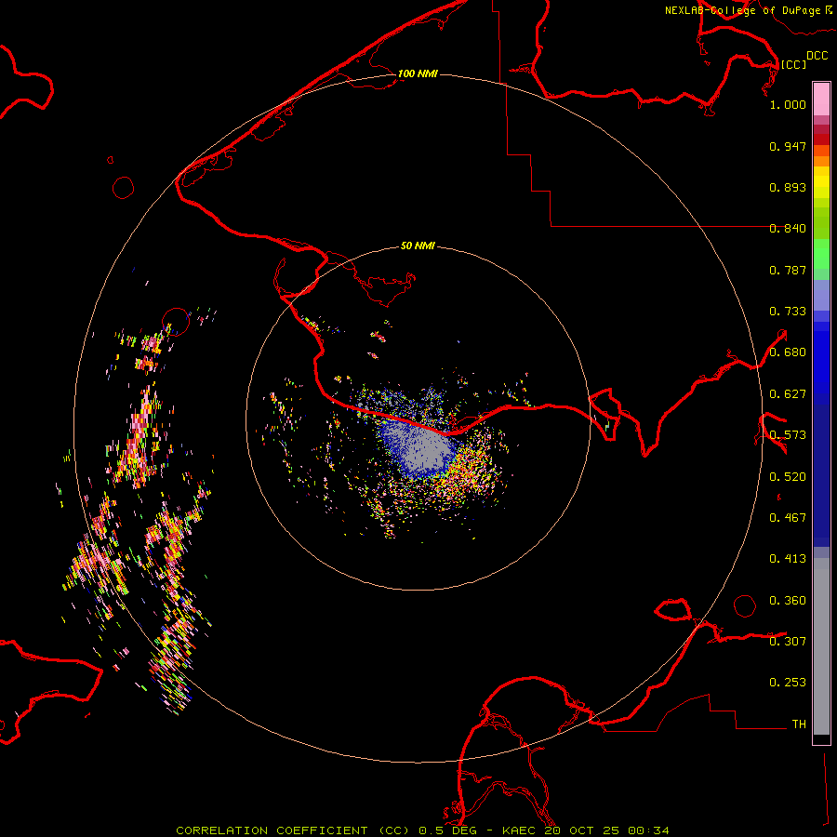The width and height of the screenshot is (837, 837).
Task: Select the 50 NMI range ring label
Action: point(418,246)
